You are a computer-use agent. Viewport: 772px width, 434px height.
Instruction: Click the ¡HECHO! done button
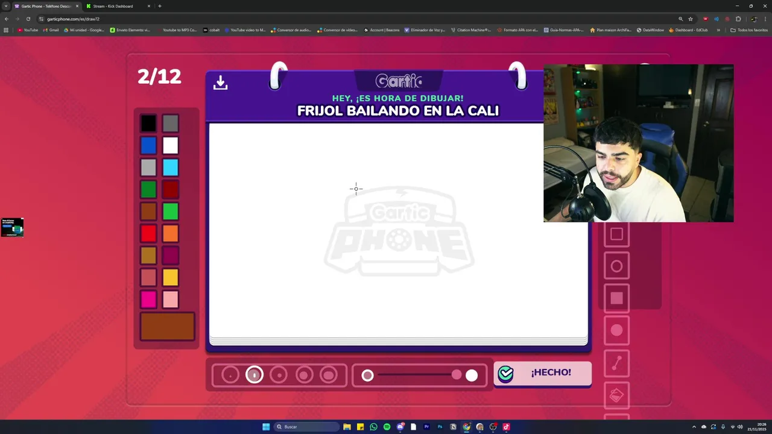(542, 373)
